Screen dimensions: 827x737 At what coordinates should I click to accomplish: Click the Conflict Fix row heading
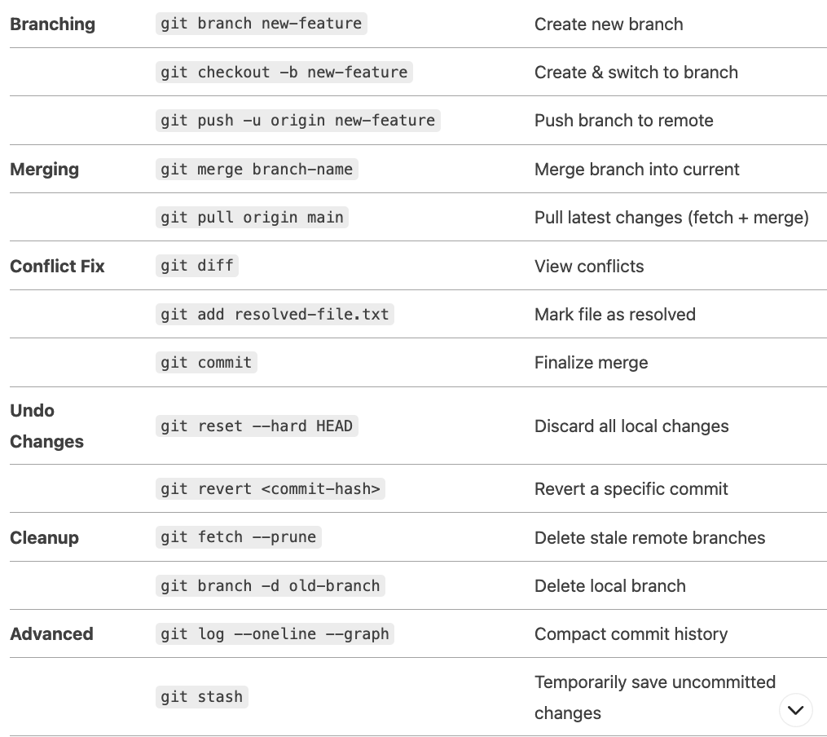(57, 267)
